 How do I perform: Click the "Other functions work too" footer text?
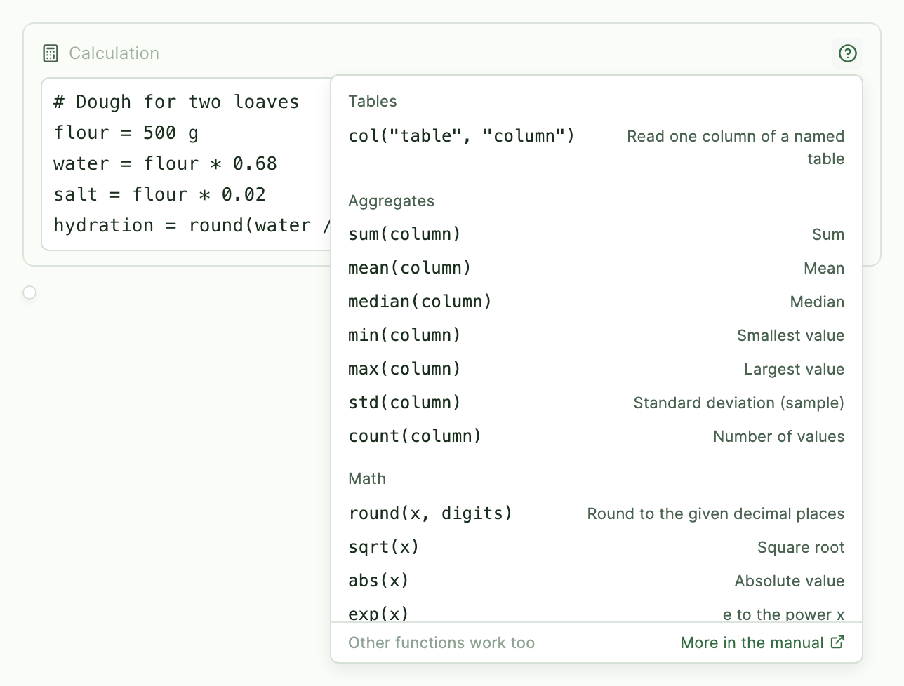(x=441, y=643)
